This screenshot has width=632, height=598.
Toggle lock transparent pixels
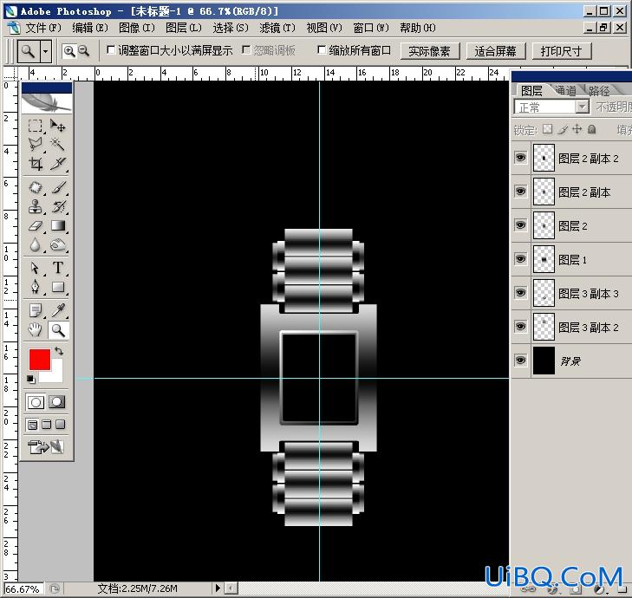[547, 129]
